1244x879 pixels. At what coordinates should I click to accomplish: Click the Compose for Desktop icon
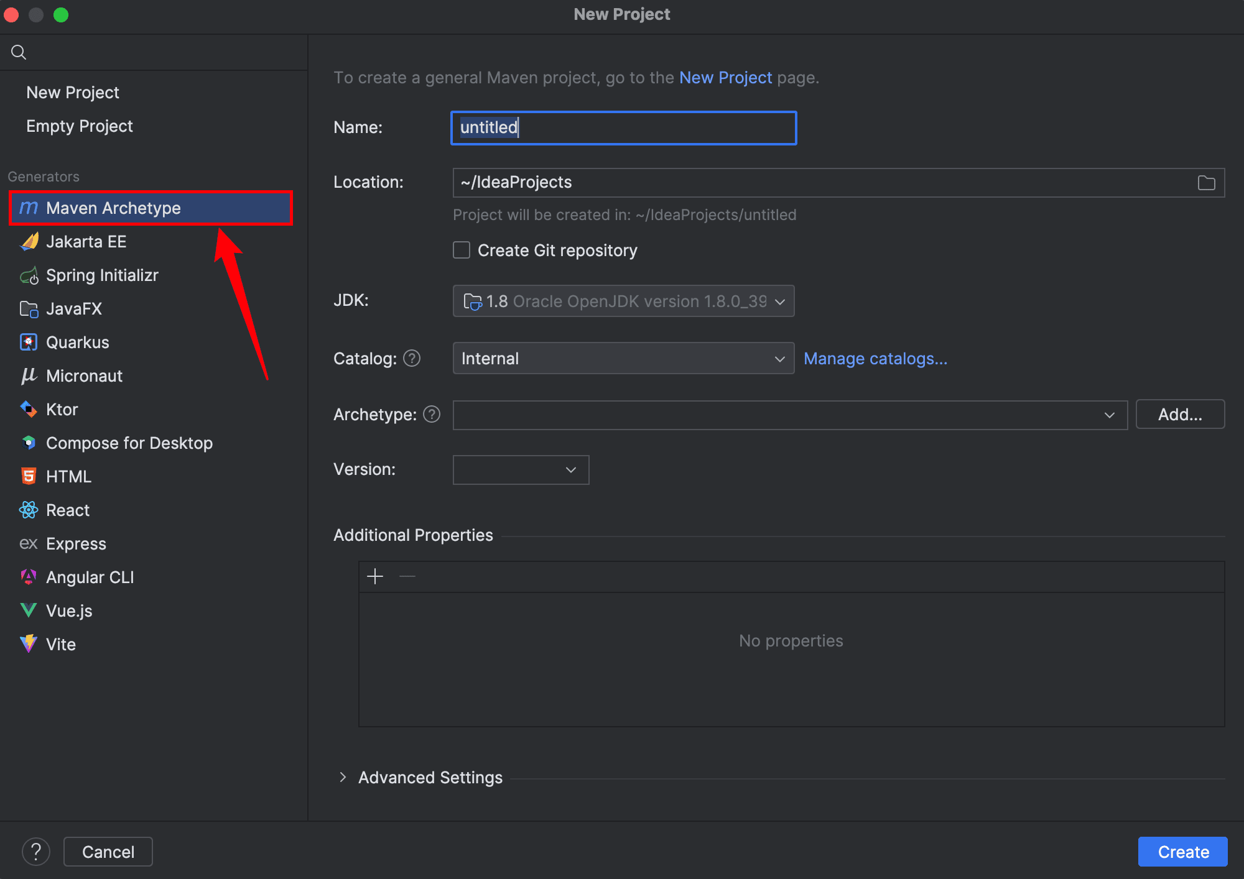click(29, 443)
